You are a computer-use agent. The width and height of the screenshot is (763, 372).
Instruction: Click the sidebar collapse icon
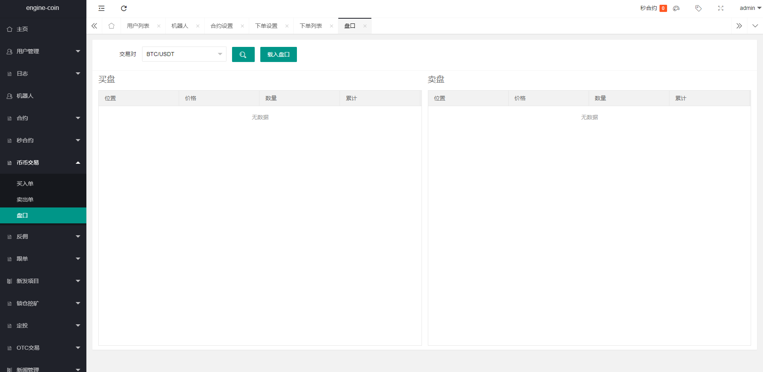[x=101, y=8]
